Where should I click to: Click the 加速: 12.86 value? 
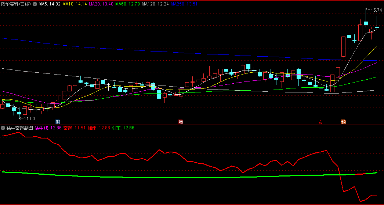coord(99,128)
